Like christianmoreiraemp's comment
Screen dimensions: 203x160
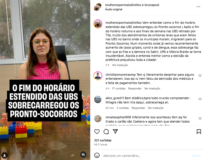200,76
